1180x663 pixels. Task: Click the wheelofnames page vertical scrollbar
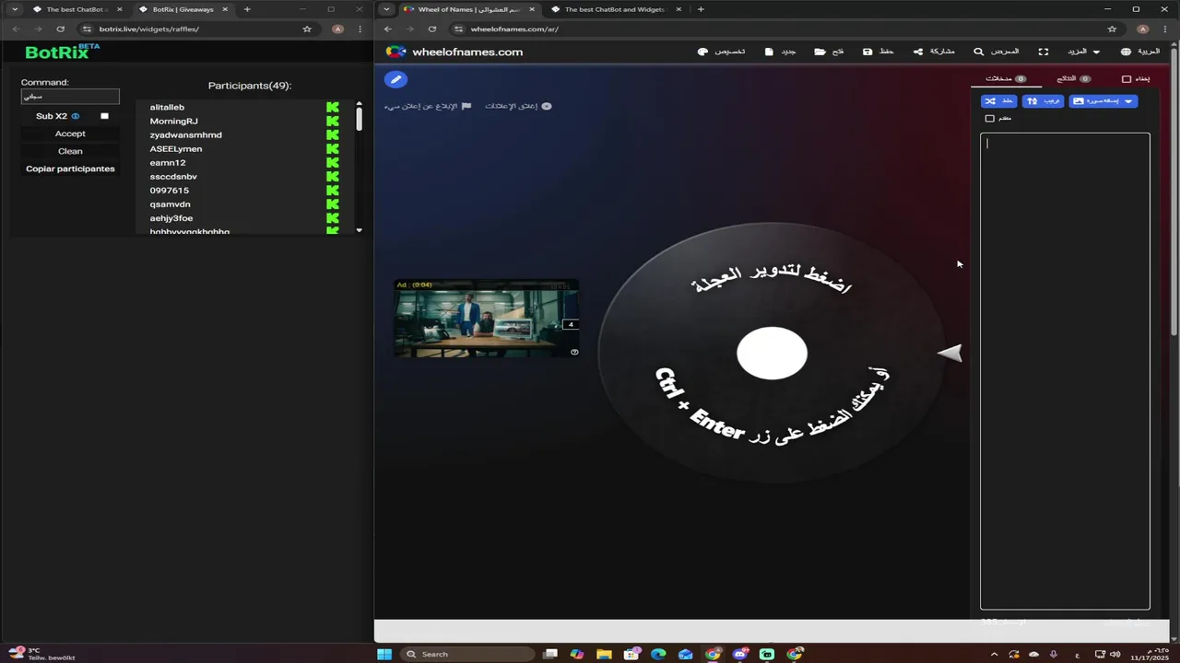pos(1174,192)
